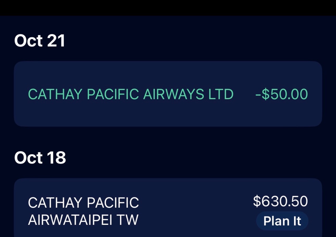The height and width of the screenshot is (237, 336).
Task: Tap the Plan It button
Action: 282,221
